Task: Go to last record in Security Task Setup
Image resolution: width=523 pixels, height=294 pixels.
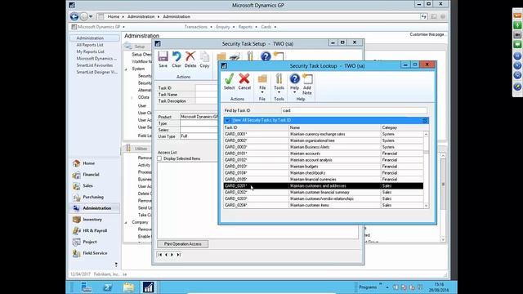Action: point(179,255)
